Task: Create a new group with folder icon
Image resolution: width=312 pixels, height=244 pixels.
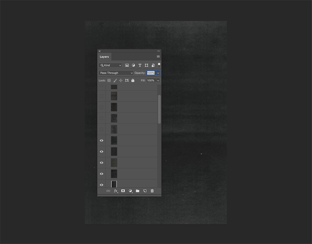Action: 138,191
